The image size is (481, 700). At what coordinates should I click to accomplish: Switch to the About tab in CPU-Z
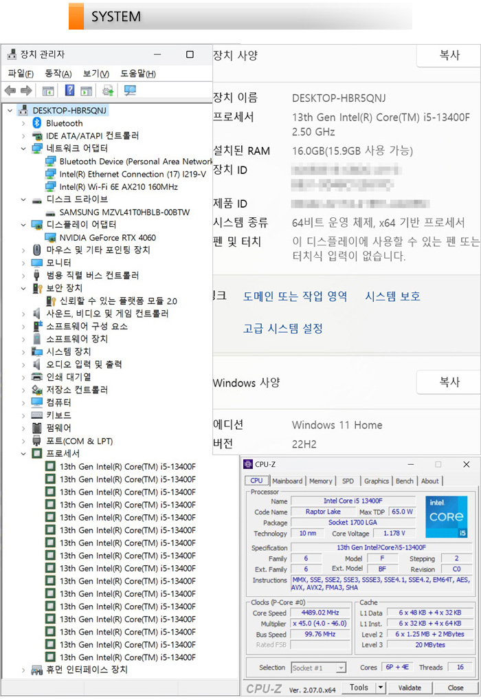click(429, 481)
